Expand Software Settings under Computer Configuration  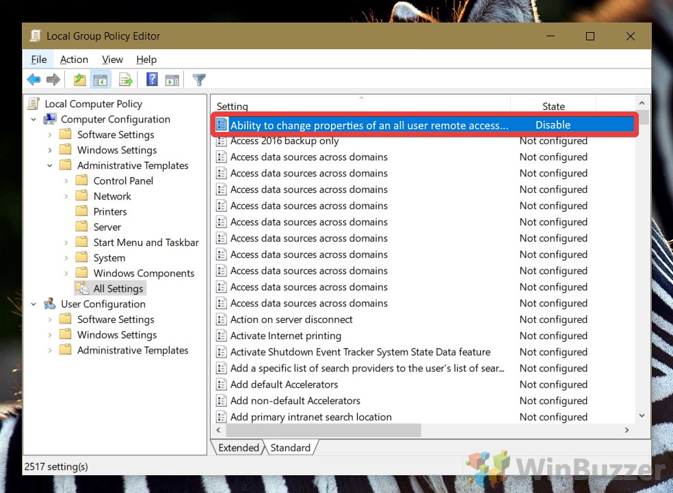click(x=50, y=135)
